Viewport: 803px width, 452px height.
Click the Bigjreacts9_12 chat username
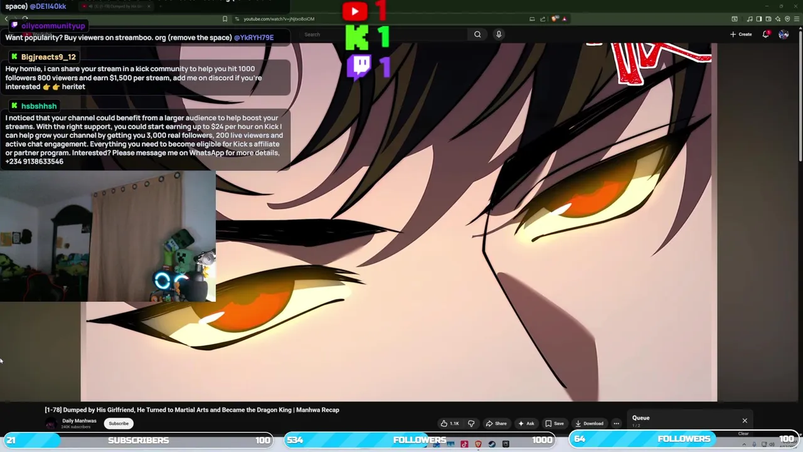coord(48,57)
